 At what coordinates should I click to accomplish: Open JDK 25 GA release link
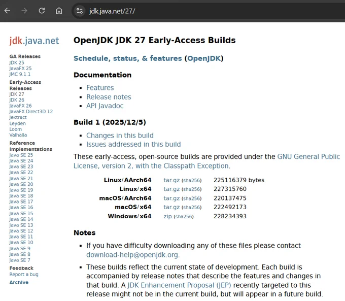[17, 63]
